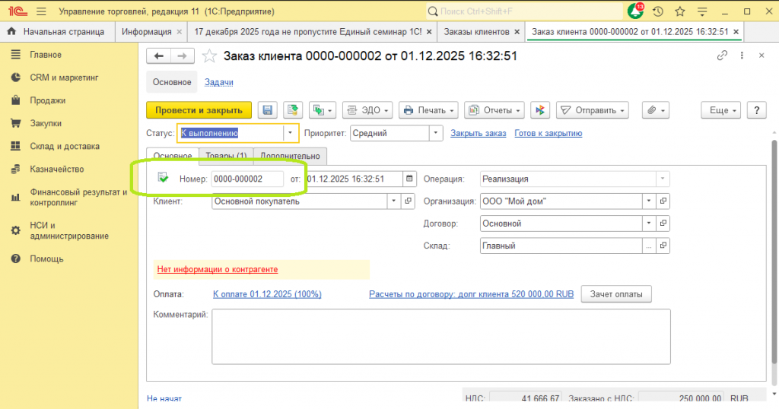This screenshot has width=779, height=409.
Task: Close the Информация tab
Action: coord(180,32)
